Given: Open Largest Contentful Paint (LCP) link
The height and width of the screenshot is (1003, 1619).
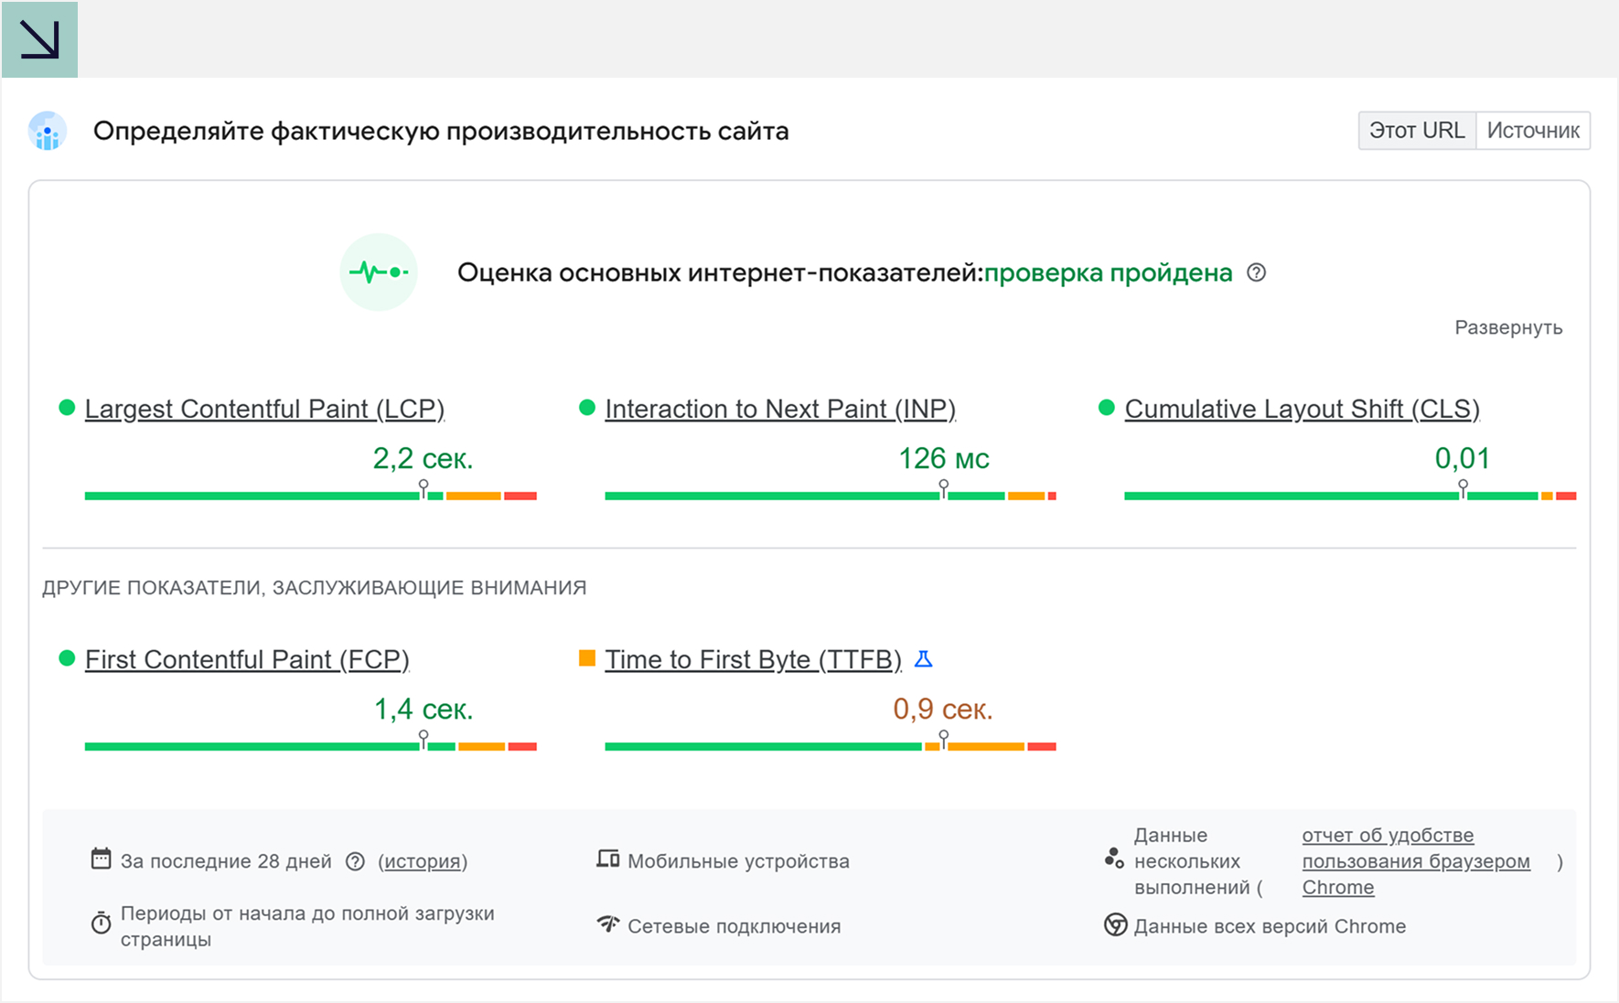Looking at the screenshot, I should [x=264, y=409].
